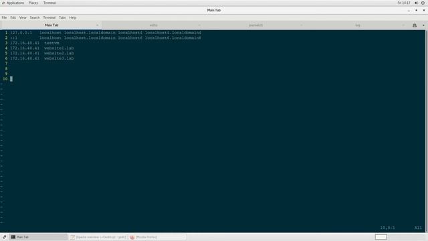Maximize the terminal window
Screen dimensions: 428x241
[x=416, y=11]
